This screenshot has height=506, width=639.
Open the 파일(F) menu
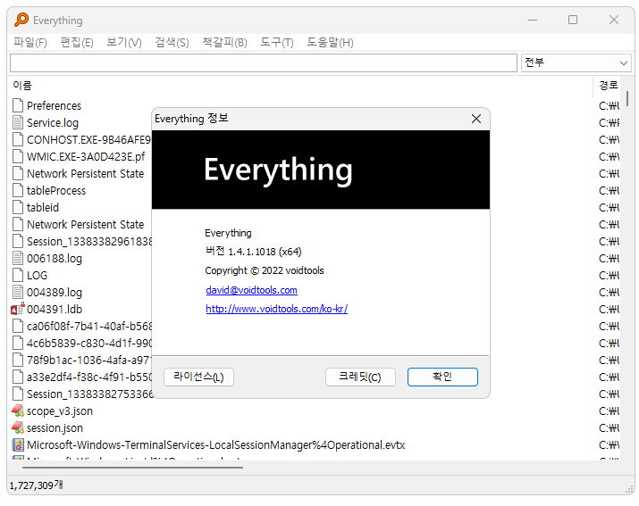tap(30, 42)
